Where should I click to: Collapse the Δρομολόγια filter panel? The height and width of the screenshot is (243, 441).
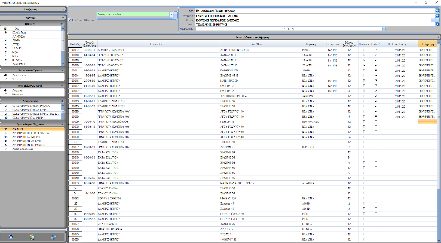pos(62,101)
